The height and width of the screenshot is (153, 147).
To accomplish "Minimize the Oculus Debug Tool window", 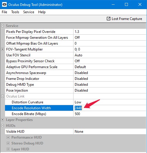I will pyautogui.click(x=113, y=4).
